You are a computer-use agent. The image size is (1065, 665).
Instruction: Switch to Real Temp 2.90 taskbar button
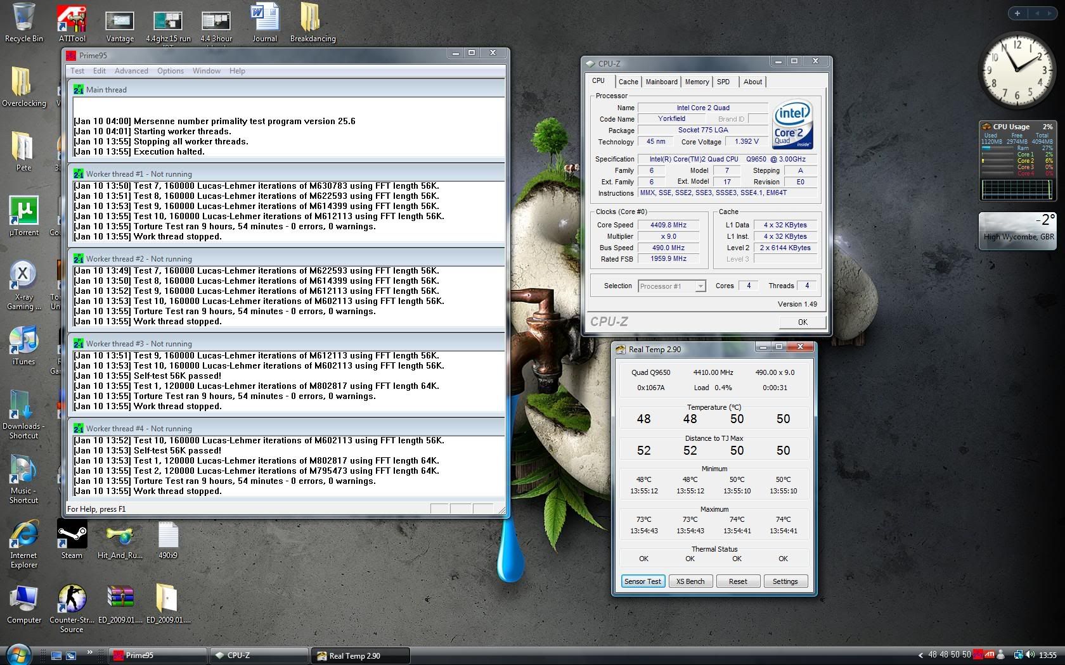tap(361, 655)
